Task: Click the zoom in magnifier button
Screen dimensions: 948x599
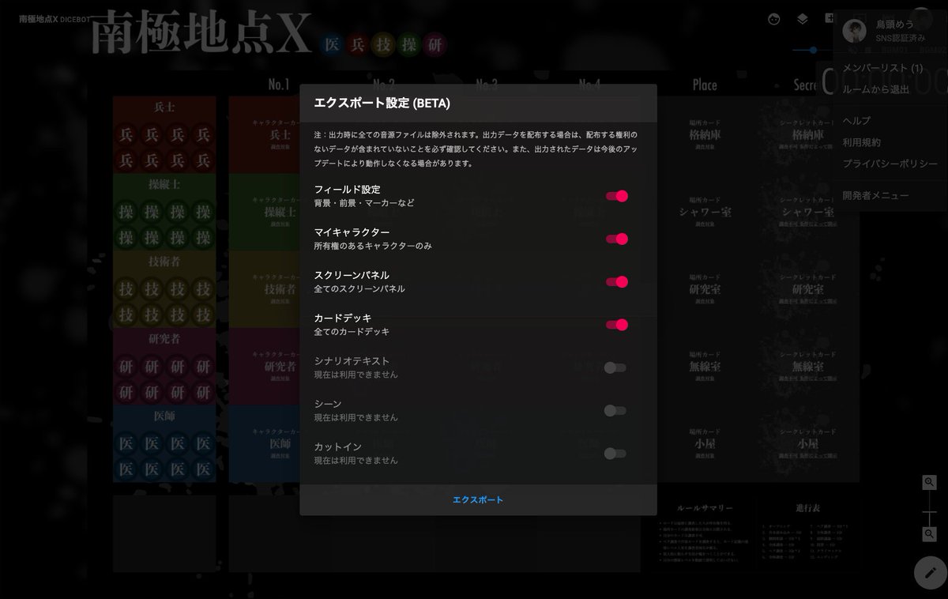Action: tap(929, 482)
